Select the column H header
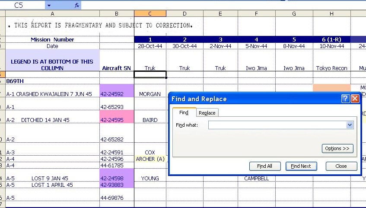366x208 pixels. pyautogui.click(x=331, y=14)
